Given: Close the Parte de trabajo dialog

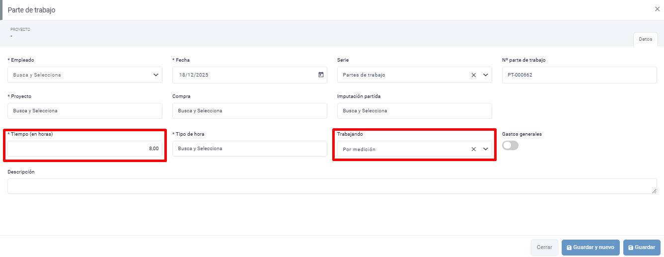Looking at the screenshot, I should 657,9.
